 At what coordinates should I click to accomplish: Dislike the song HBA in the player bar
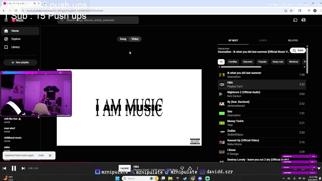[x=182, y=168]
